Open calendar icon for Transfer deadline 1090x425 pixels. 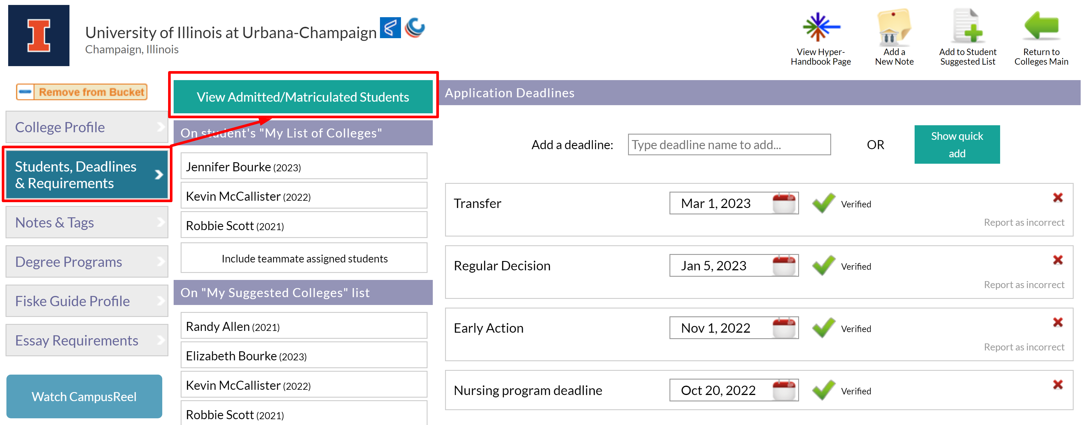coord(784,204)
